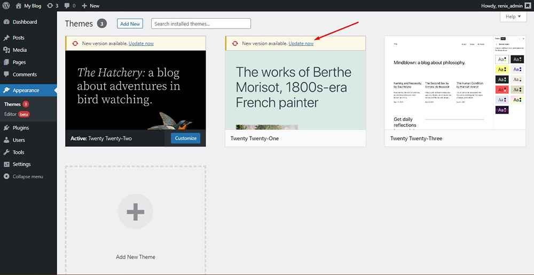Click the Pages sidebar icon

6,62
